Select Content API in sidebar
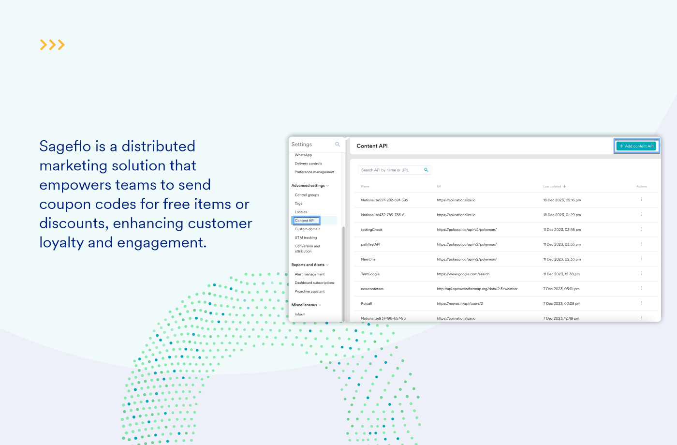This screenshot has width=677, height=445. pyautogui.click(x=305, y=221)
